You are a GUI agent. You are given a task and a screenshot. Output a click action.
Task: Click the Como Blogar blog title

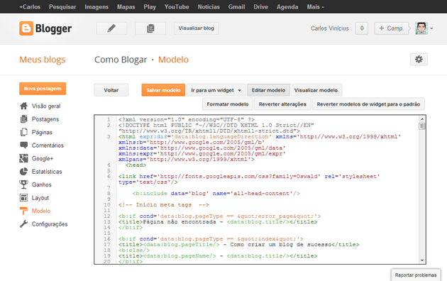(121, 60)
